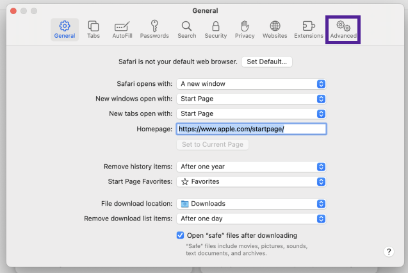This screenshot has width=408, height=273.
Task: Open the Tabs preferences pane
Action: (x=94, y=29)
